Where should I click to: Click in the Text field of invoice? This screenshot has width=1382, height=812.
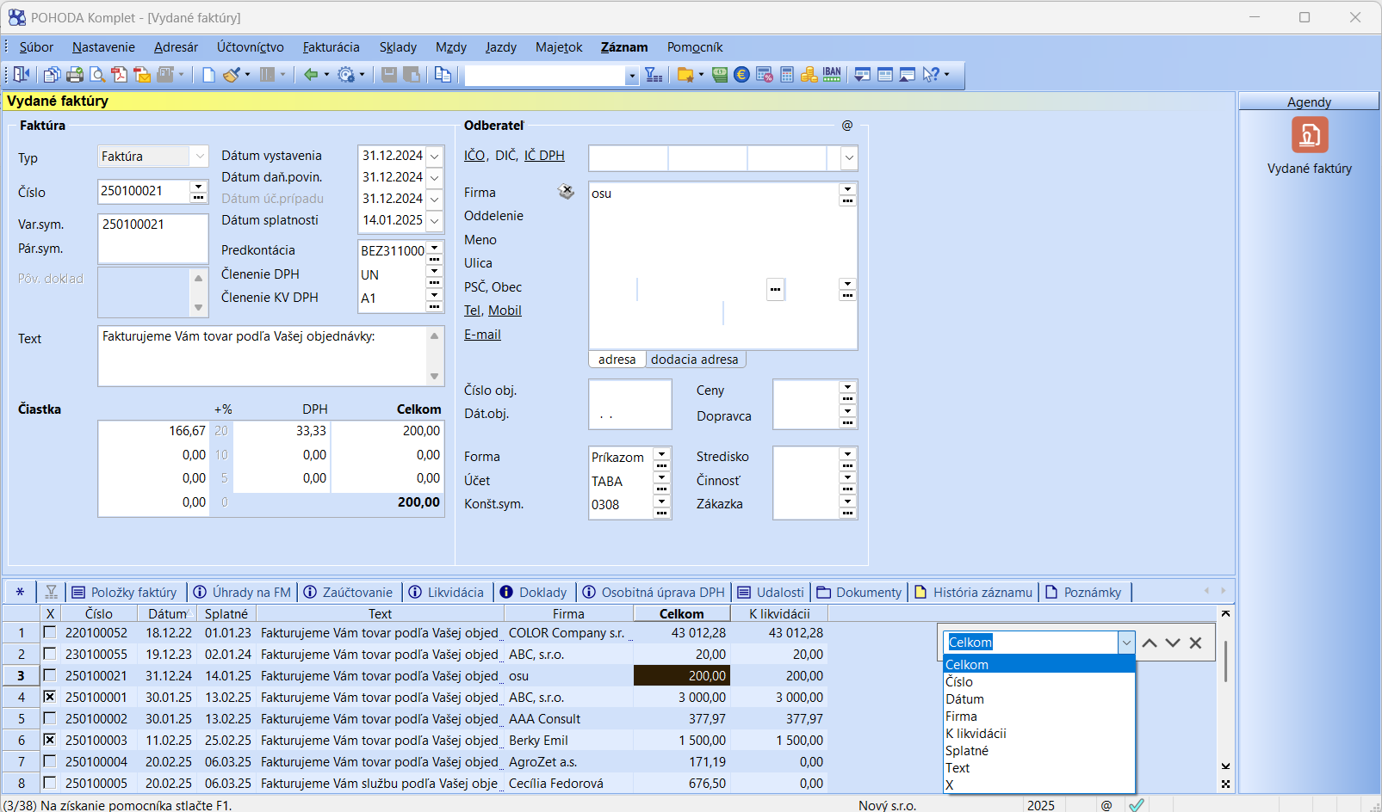click(x=263, y=355)
